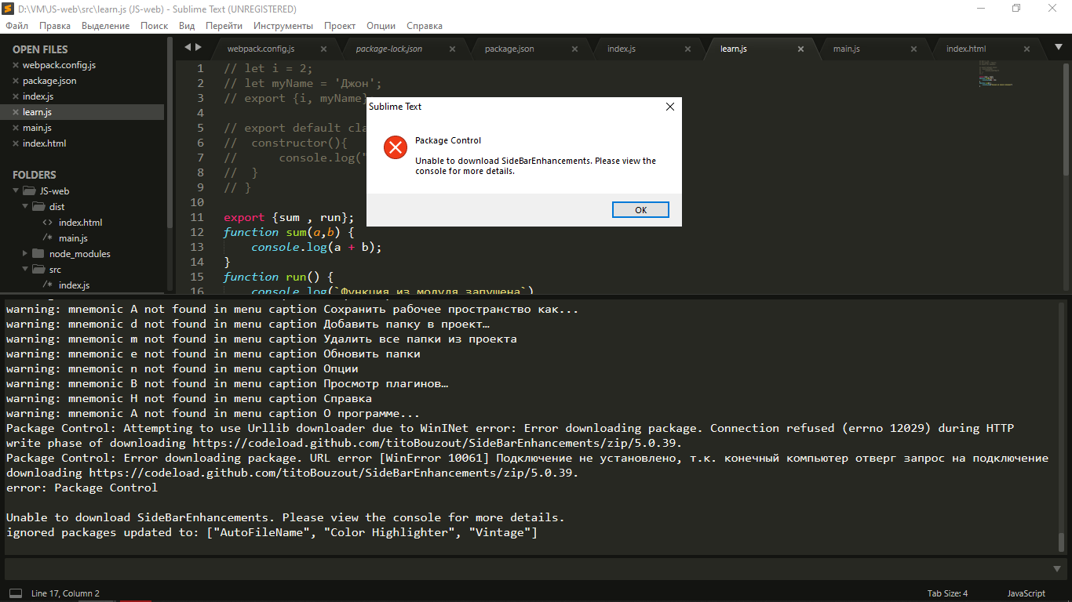The width and height of the screenshot is (1072, 602).
Task: Switch to the index.js tab
Action: tap(622, 49)
